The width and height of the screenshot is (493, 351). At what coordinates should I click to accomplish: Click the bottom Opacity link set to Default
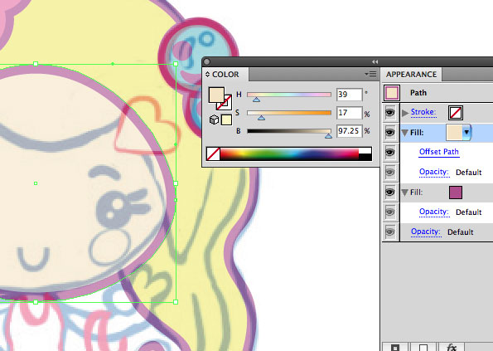click(x=425, y=232)
